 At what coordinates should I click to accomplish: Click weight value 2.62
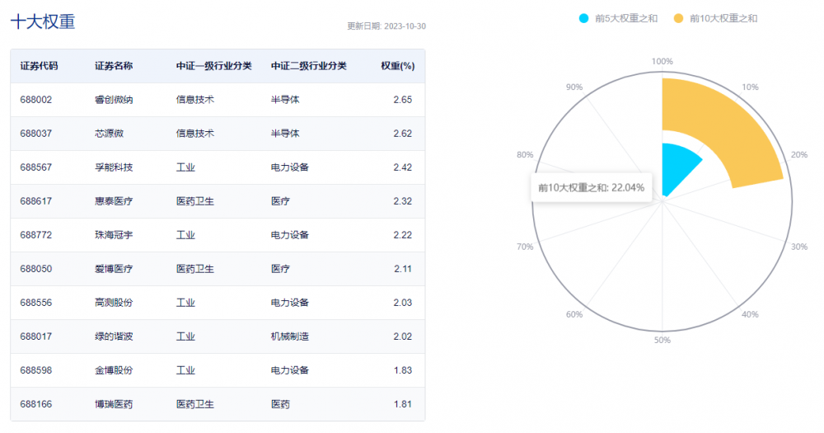click(403, 133)
